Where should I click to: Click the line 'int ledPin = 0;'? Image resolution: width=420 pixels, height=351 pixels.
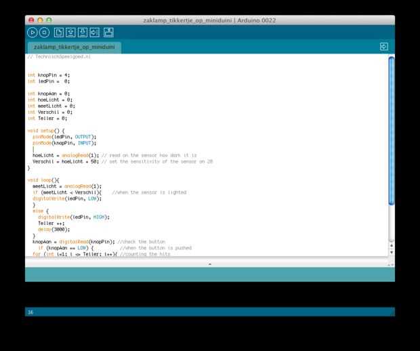click(x=49, y=81)
